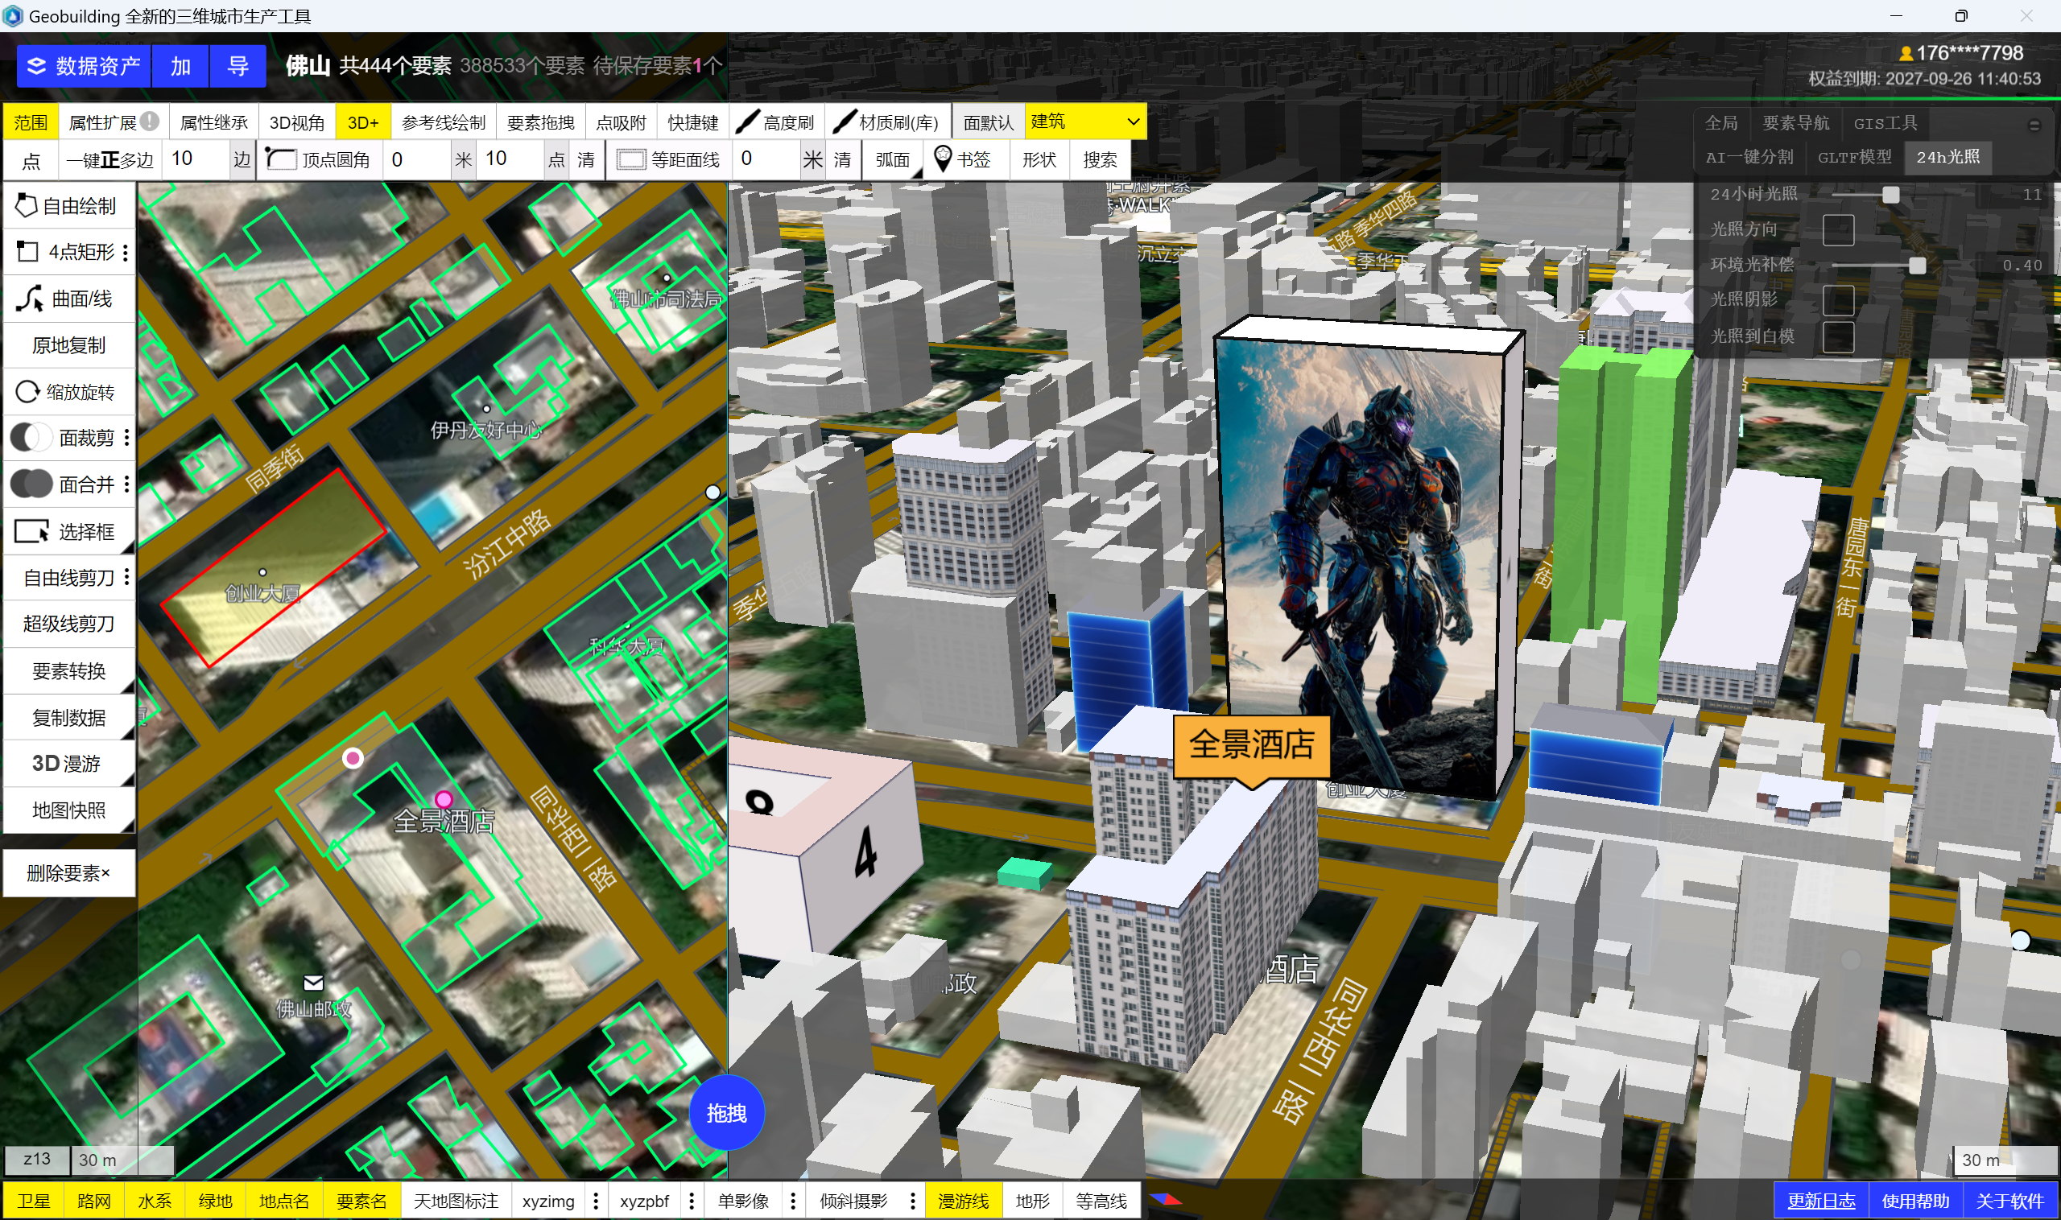The width and height of the screenshot is (2061, 1220).
Task: Click the 佛山邮政 mail icon on map
Action: click(313, 982)
